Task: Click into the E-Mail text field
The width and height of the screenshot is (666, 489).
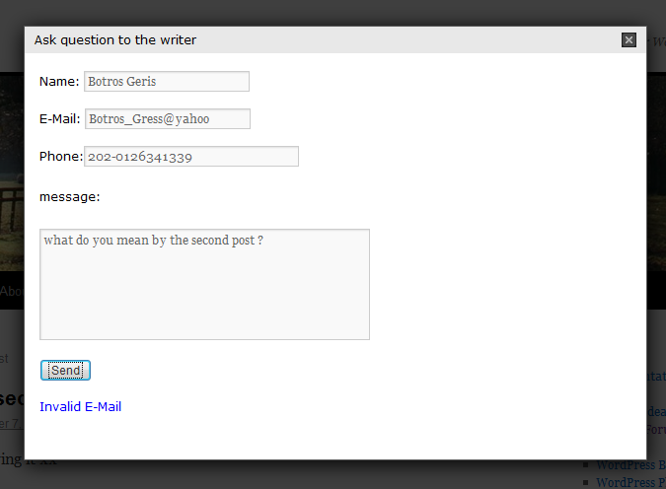Action: coord(168,119)
